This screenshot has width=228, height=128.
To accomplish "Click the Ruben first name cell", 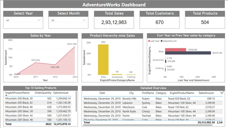I will pyautogui.click(x=146, y=98).
